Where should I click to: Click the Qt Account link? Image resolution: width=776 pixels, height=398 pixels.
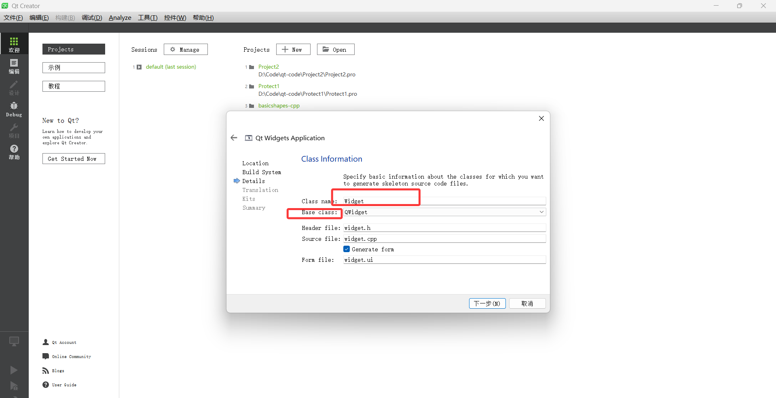(x=64, y=342)
